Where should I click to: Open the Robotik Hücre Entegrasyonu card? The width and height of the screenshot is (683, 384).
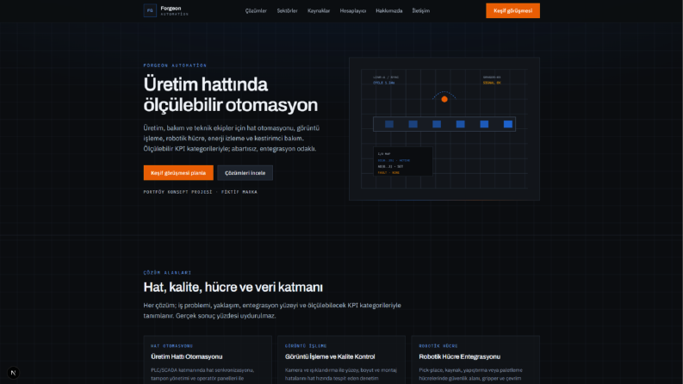475,360
